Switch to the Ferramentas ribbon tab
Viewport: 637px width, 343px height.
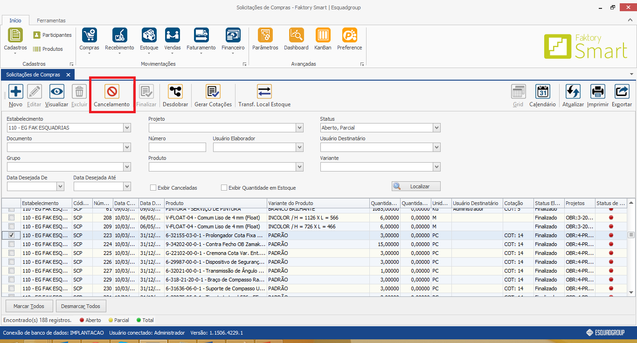point(51,21)
